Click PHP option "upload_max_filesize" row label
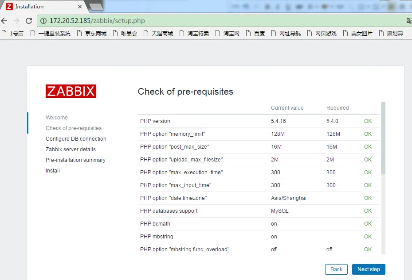 [181, 160]
